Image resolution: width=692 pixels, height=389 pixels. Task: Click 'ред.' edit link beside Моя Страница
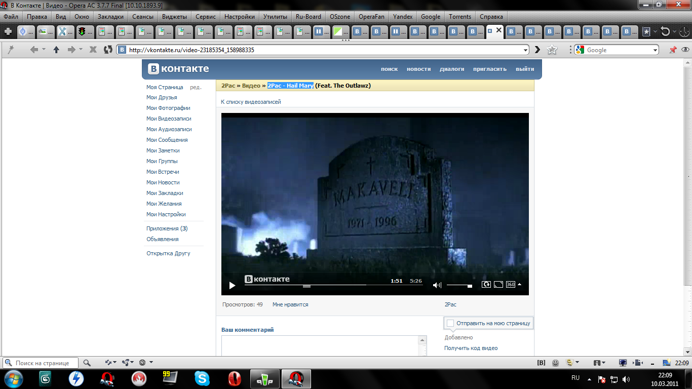196,87
